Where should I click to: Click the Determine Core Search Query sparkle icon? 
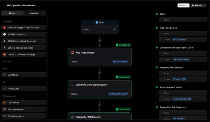(72, 85)
